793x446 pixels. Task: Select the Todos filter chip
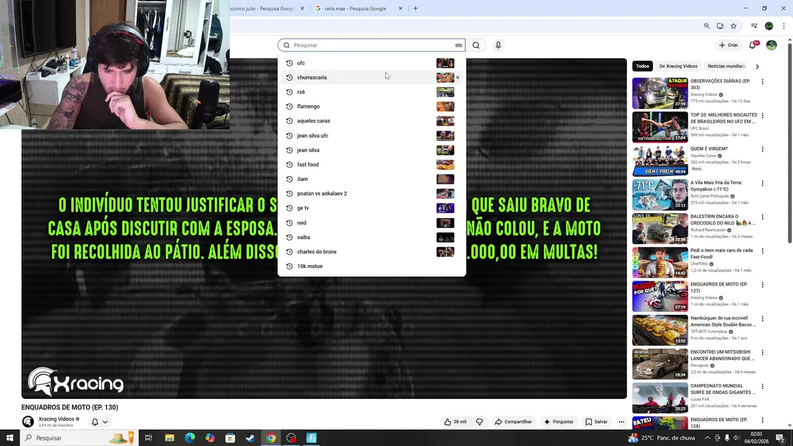tap(642, 66)
